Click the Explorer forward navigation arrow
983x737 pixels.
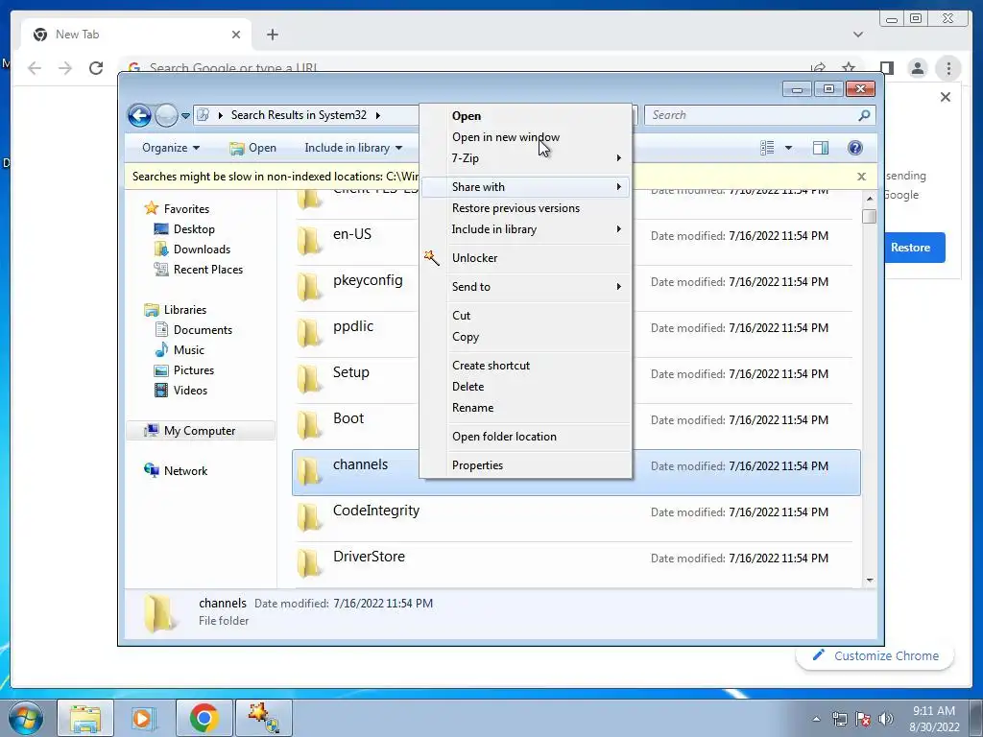click(166, 115)
